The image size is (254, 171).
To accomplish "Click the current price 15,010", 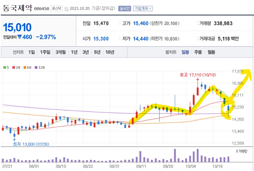I will (x=17, y=27).
